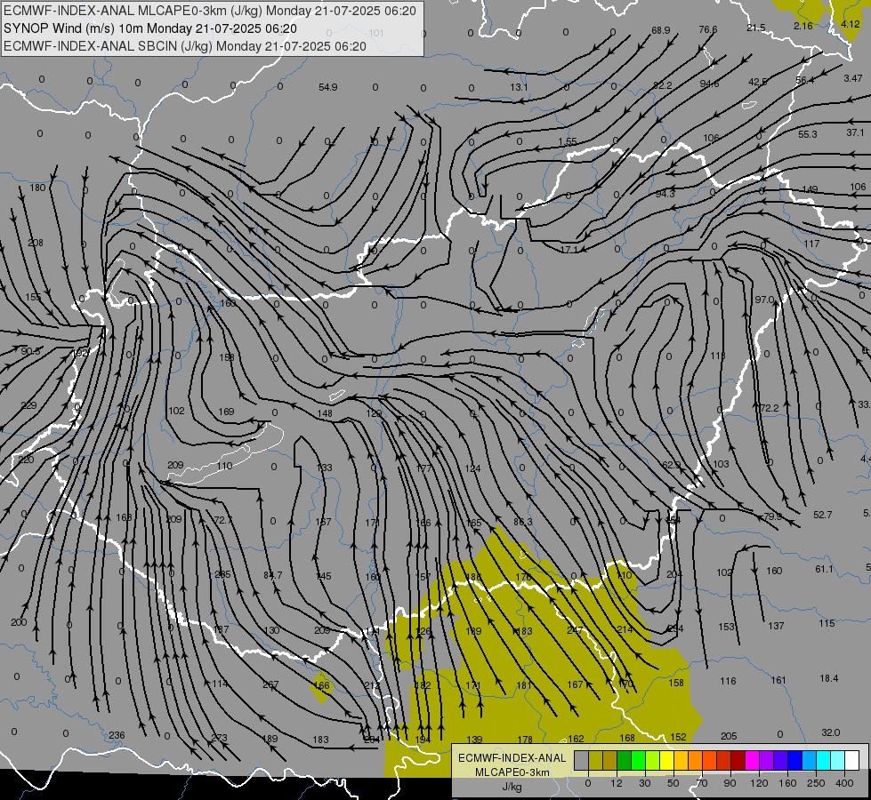Image resolution: width=871 pixels, height=800 pixels.
Task: Click the 229 value on the map
Action: [x=28, y=405]
